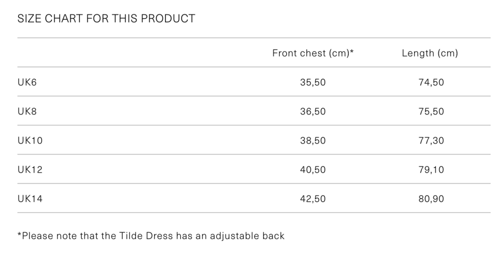Click the UK12 size row label
The image size is (502, 261).
[x=30, y=170]
